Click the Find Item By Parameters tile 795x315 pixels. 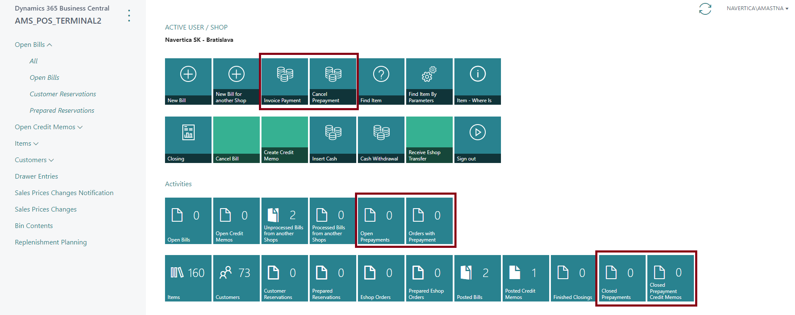point(429,81)
